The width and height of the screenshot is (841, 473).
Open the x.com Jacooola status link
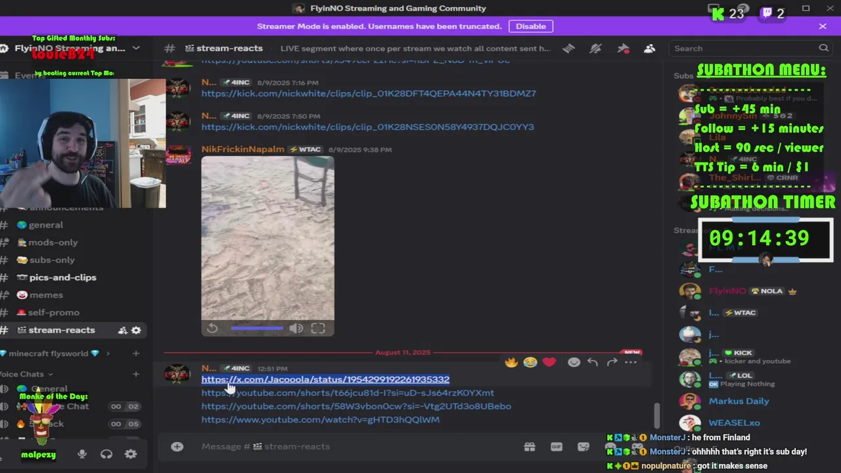[325, 380]
